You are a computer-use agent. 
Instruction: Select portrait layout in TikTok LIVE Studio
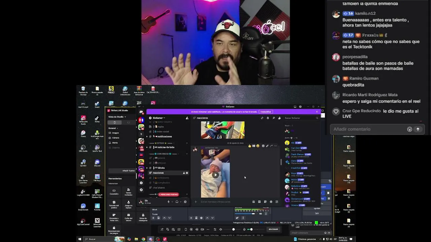coord(114,122)
